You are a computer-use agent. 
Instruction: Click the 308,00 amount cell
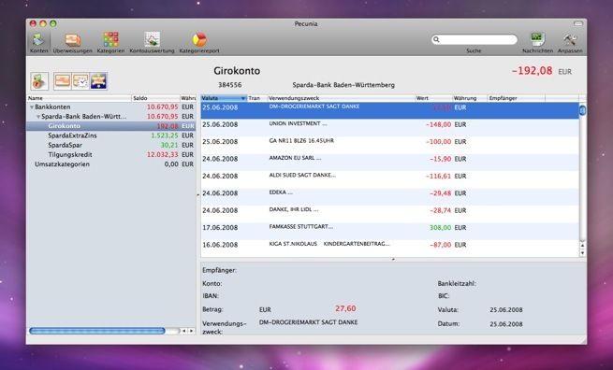pos(440,228)
